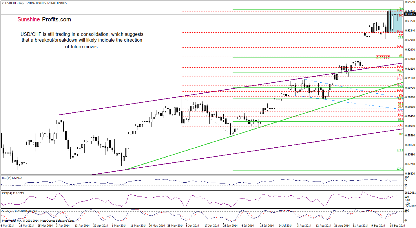Click the 0.8682 price axis value
The width and height of the screenshot is (416, 228).
click(x=410, y=173)
